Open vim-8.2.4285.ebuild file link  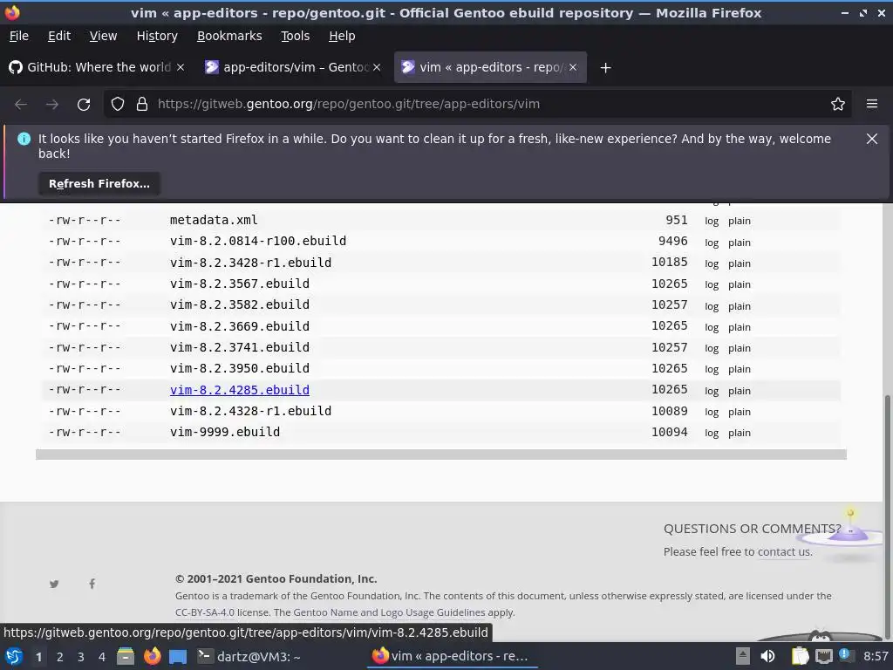tap(240, 390)
